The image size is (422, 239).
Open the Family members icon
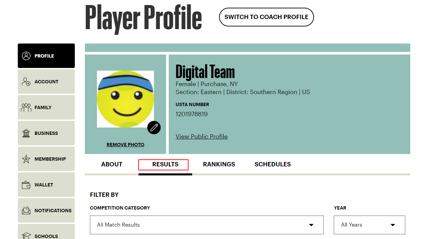click(x=26, y=107)
